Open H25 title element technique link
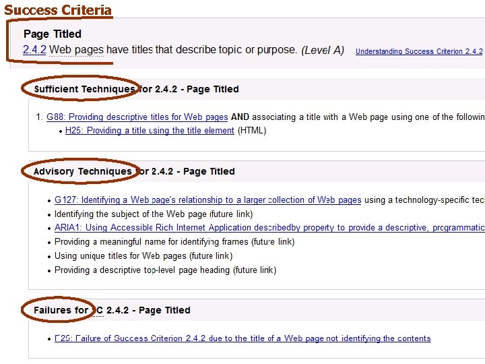The height and width of the screenshot is (364, 485). [x=150, y=130]
